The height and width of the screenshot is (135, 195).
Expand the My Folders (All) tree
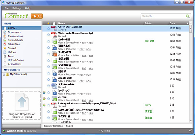coord(4,75)
